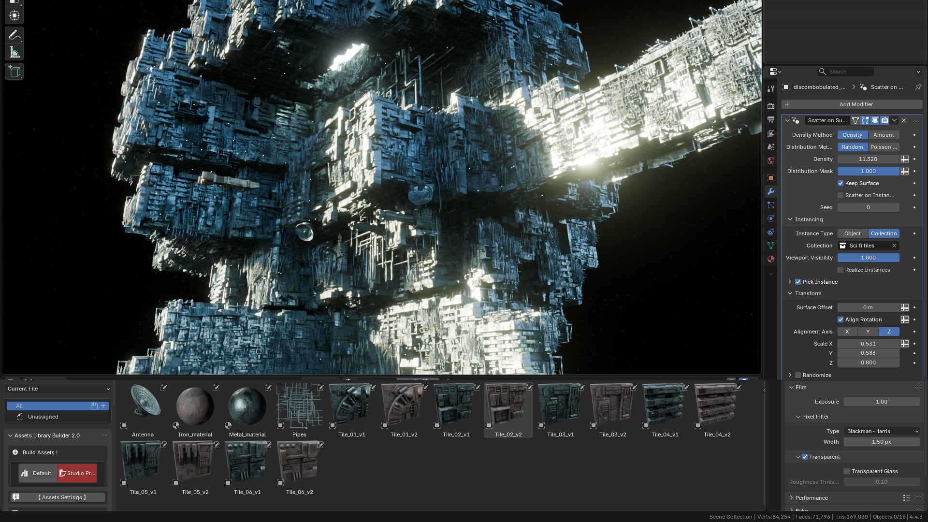This screenshot has height=522, width=928.
Task: Open the Modifiers wrench properties tab
Action: (771, 191)
